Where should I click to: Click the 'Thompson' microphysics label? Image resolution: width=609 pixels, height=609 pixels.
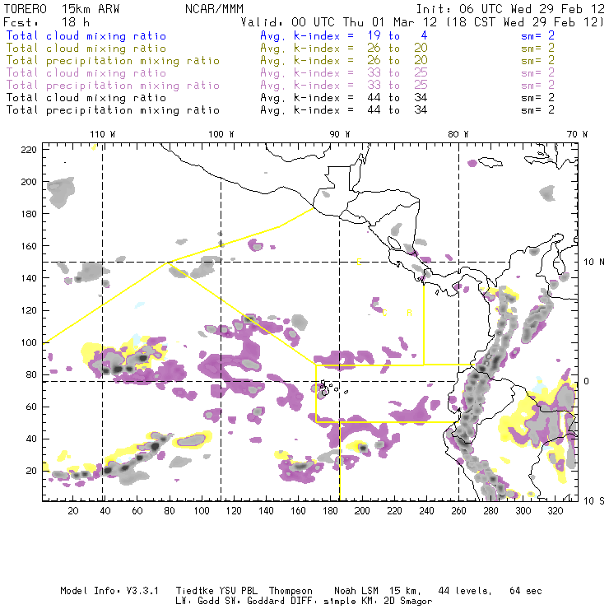tap(291, 591)
